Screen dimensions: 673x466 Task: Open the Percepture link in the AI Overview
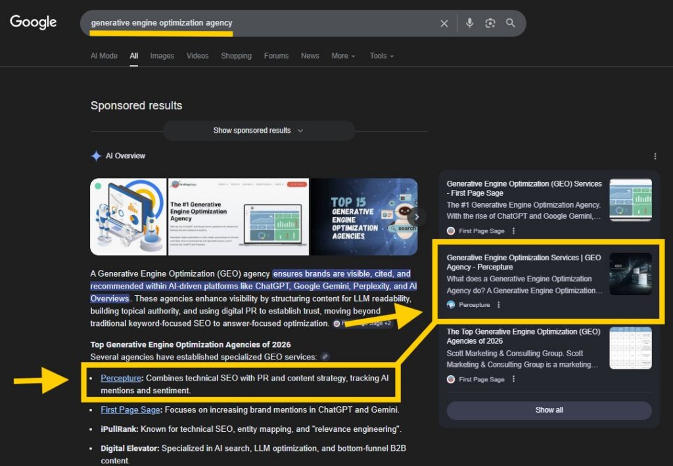click(x=121, y=378)
